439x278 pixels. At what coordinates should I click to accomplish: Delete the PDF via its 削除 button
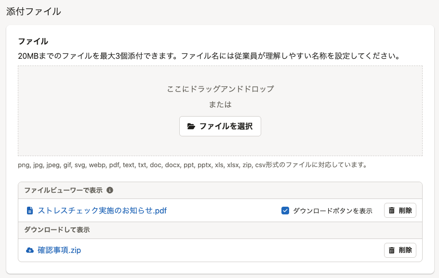coord(400,210)
